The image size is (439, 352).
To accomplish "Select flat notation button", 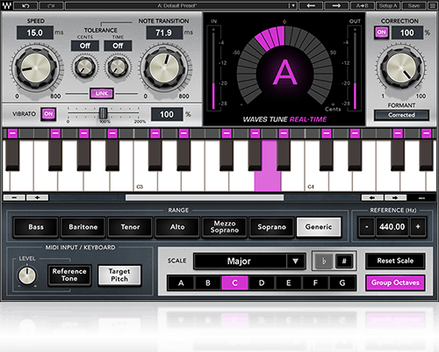I will click(324, 261).
